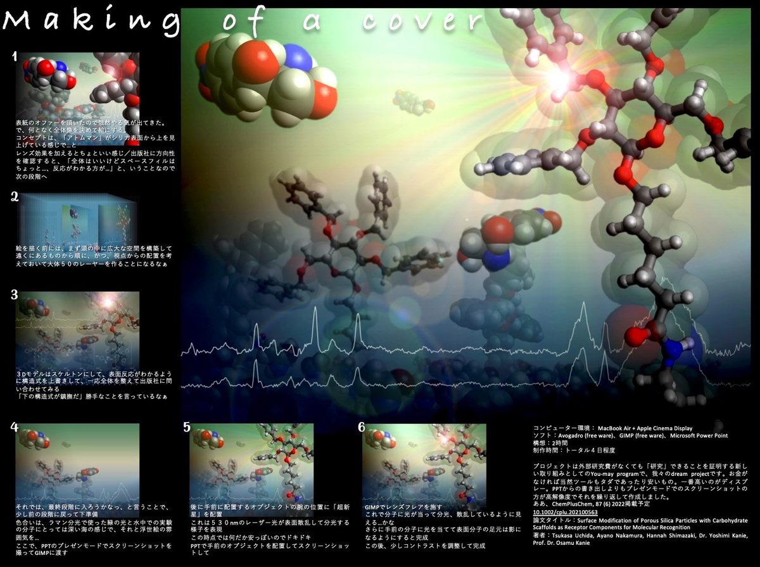Select the step 5 supernova thumbnail
This screenshot has width=760, height=567.
pos(251,462)
